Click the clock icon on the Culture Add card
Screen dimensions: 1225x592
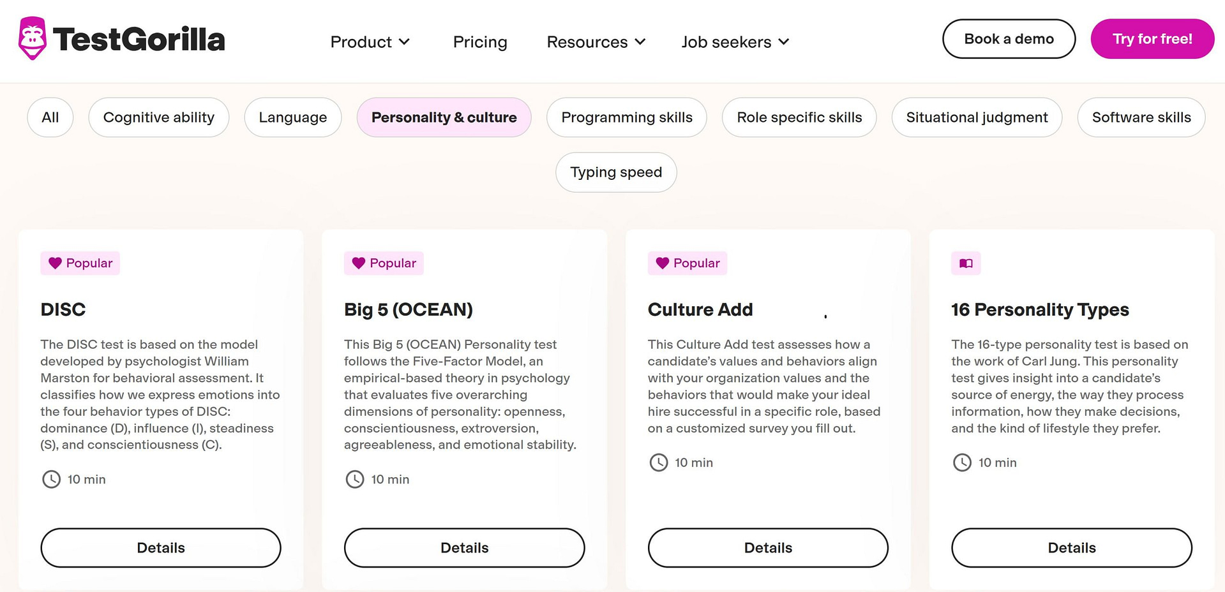tap(658, 463)
